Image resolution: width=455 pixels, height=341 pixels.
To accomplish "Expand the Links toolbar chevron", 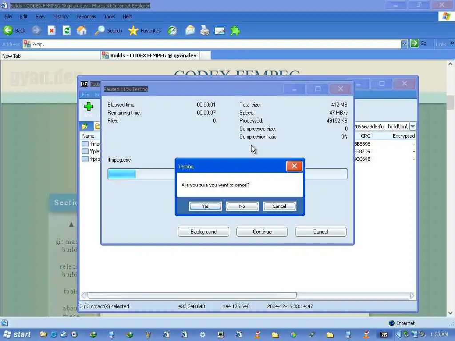I will point(452,43).
